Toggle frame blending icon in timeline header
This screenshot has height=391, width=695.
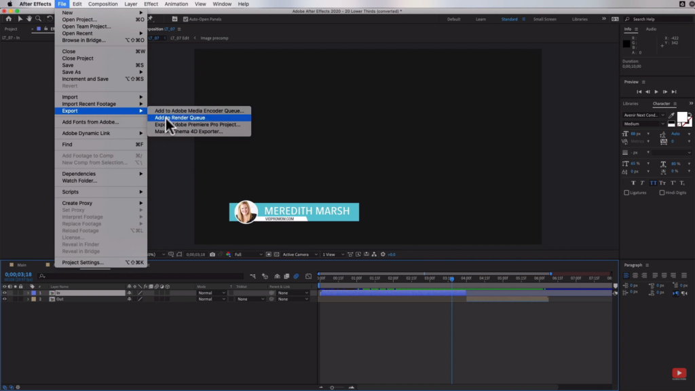(287, 276)
